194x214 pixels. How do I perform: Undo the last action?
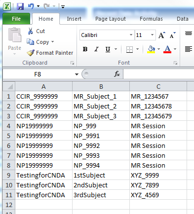31,6
